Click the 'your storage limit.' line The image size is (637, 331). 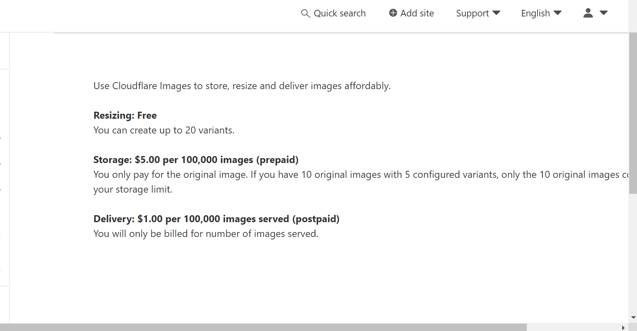133,189
